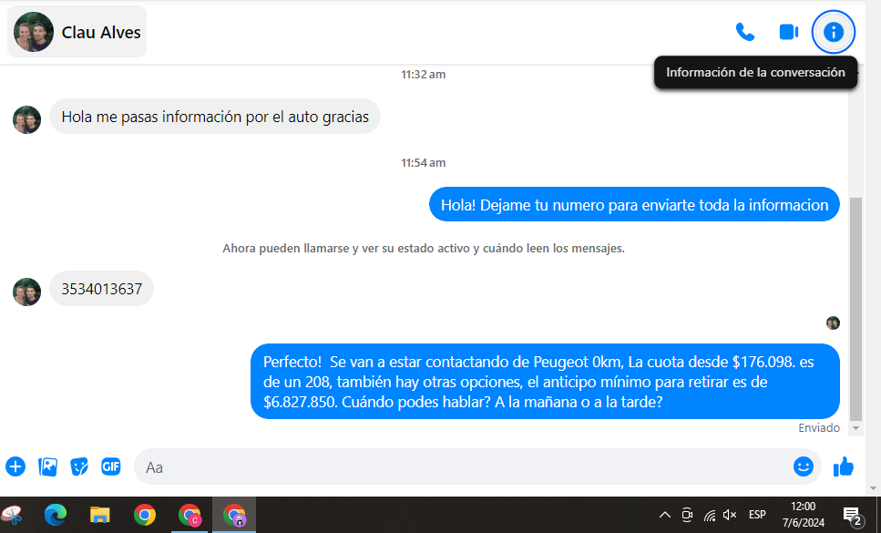Open Google Chrome from the taskbar

[x=144, y=515]
